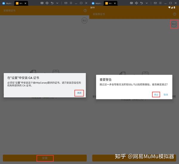The image size is (179, 164).
Task: Tap the round 跳过 button in left window
Action: pos(84,20)
